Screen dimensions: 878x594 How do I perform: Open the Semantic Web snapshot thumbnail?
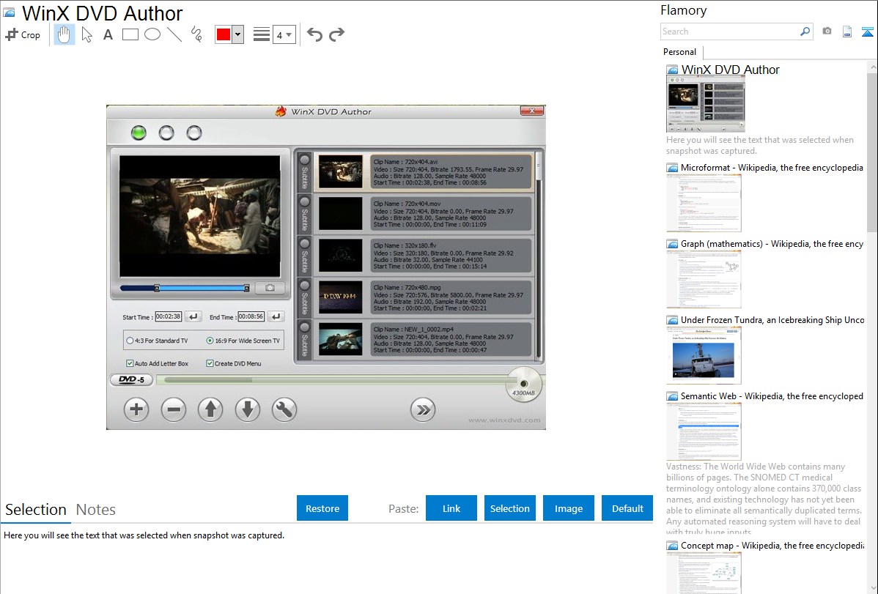pos(704,431)
